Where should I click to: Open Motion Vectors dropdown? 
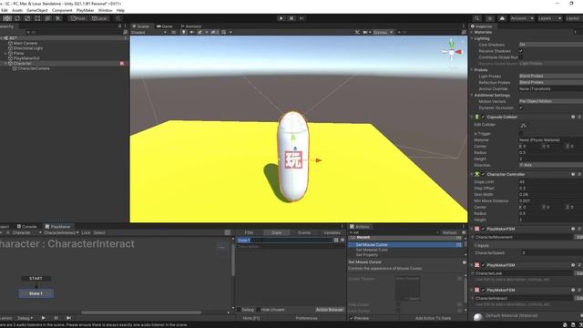(x=550, y=101)
